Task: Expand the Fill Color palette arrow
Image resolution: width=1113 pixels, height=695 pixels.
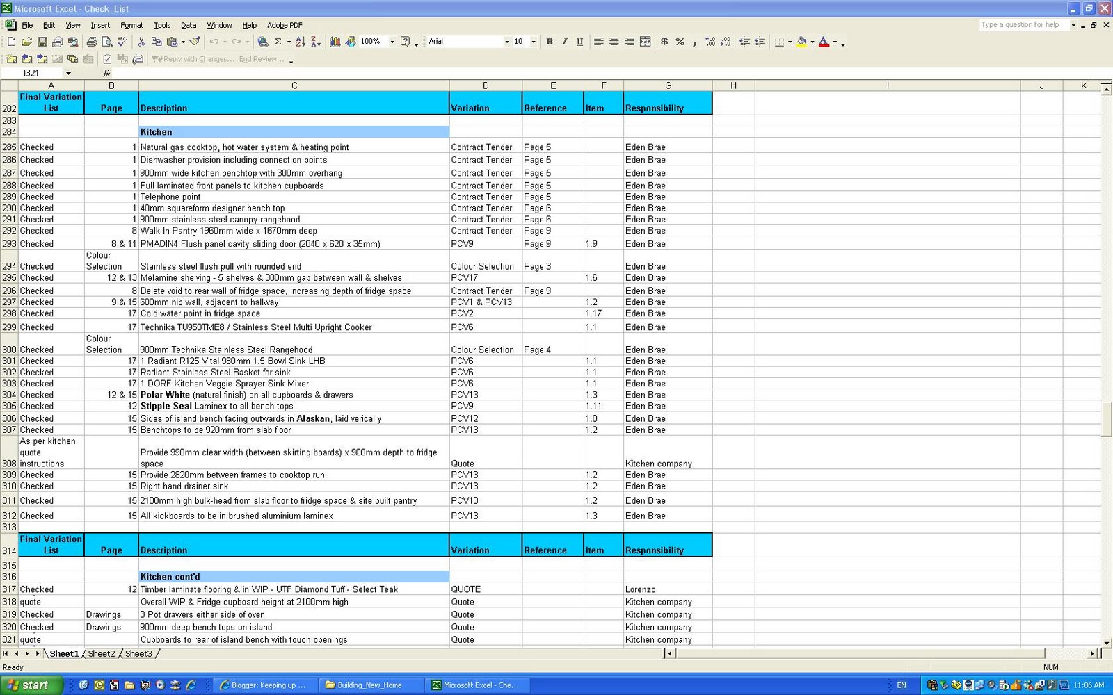Action: click(x=812, y=42)
